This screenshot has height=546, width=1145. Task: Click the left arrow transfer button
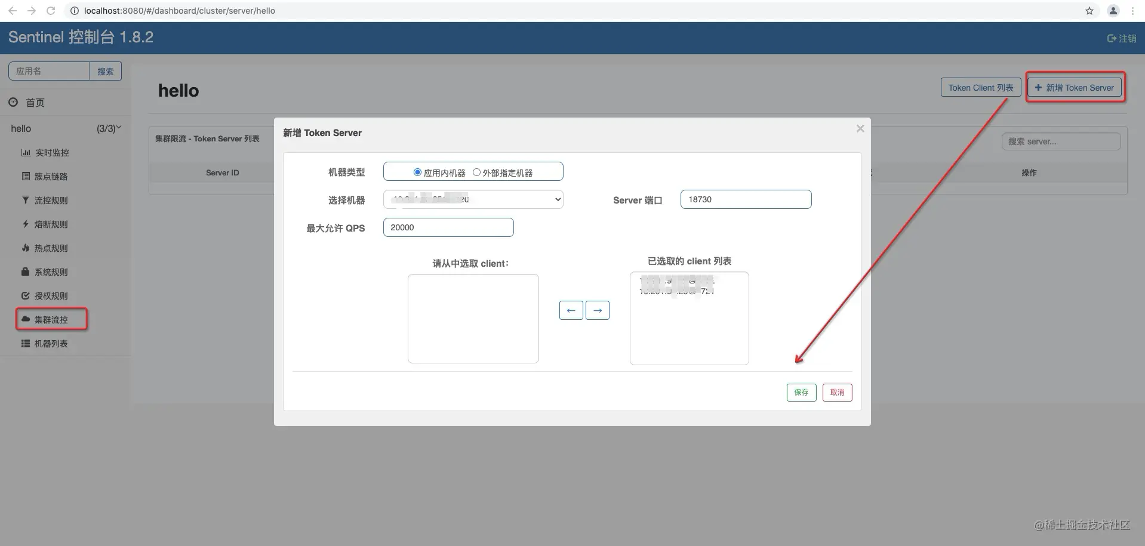571,310
